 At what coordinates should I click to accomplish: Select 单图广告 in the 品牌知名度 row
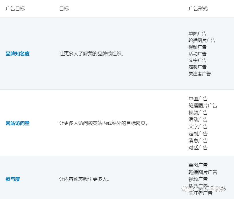197,34
